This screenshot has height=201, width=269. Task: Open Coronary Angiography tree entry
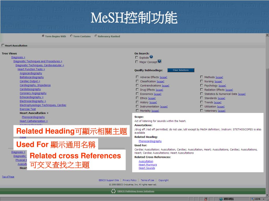click(33, 93)
